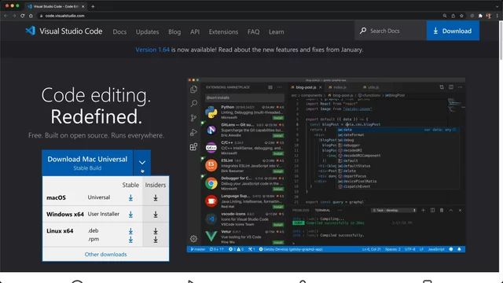Open the browser extensions puzzle icon

coord(480,16)
